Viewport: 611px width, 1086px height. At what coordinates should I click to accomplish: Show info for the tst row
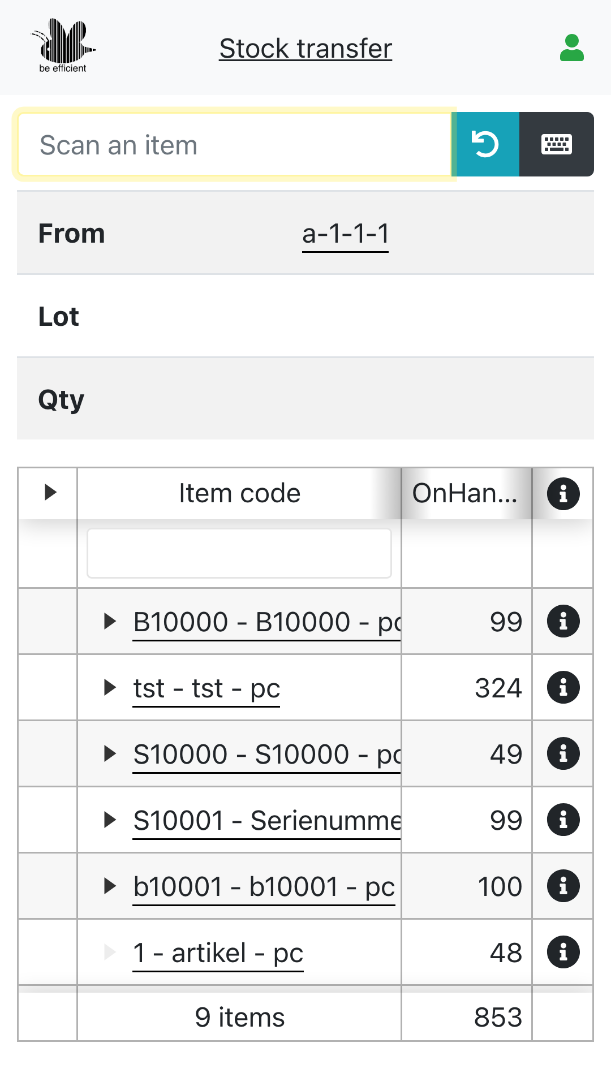[x=563, y=688]
